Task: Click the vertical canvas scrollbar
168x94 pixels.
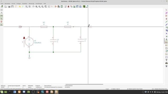Action: pyautogui.click(x=164, y=41)
